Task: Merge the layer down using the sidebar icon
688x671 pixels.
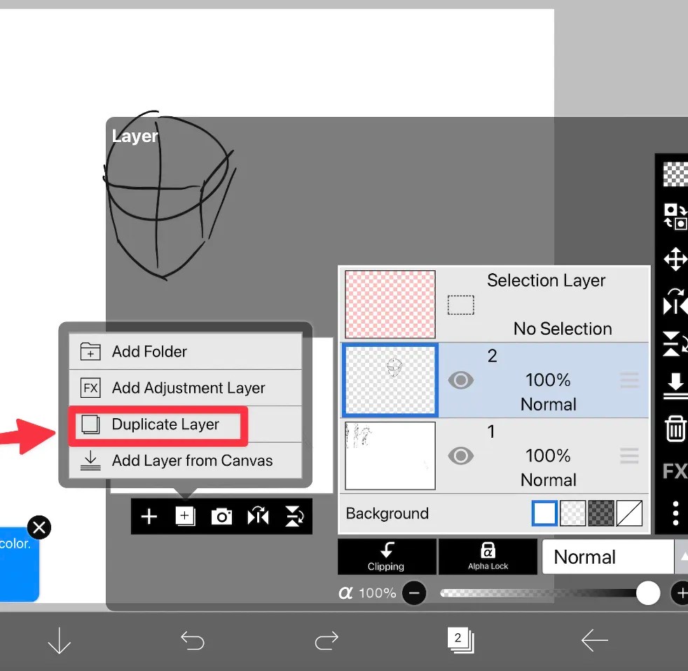Action: [674, 385]
